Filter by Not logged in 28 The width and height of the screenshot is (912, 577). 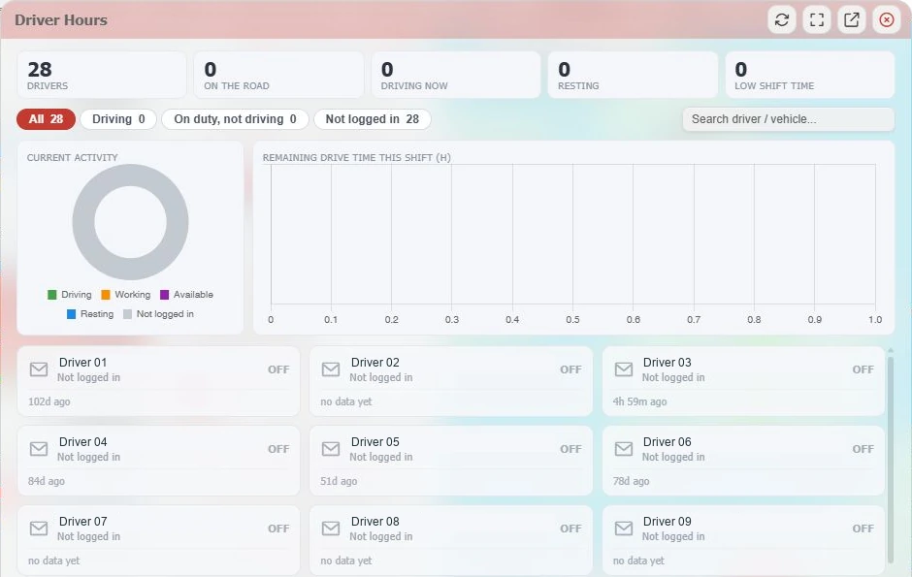(373, 119)
